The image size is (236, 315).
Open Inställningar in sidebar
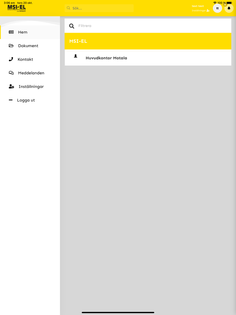(x=30, y=87)
